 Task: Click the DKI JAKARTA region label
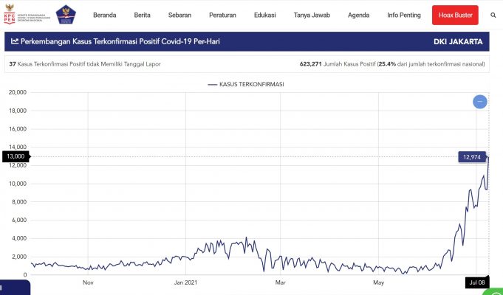click(x=459, y=42)
